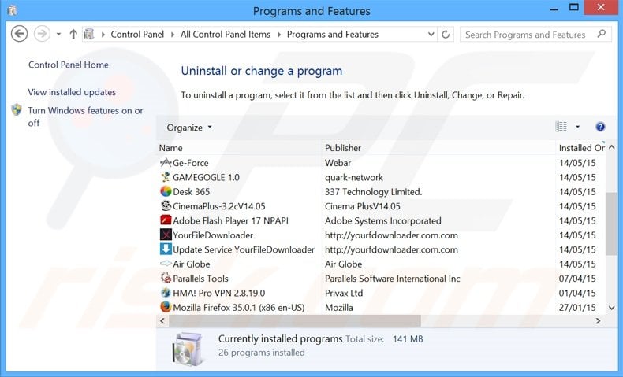The image size is (623, 377).
Task: Click the change view icon
Action: pyautogui.click(x=561, y=127)
